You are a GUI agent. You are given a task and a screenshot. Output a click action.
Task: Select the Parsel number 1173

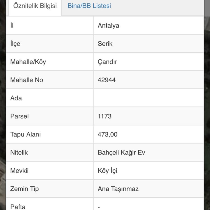pyautogui.click(x=104, y=116)
